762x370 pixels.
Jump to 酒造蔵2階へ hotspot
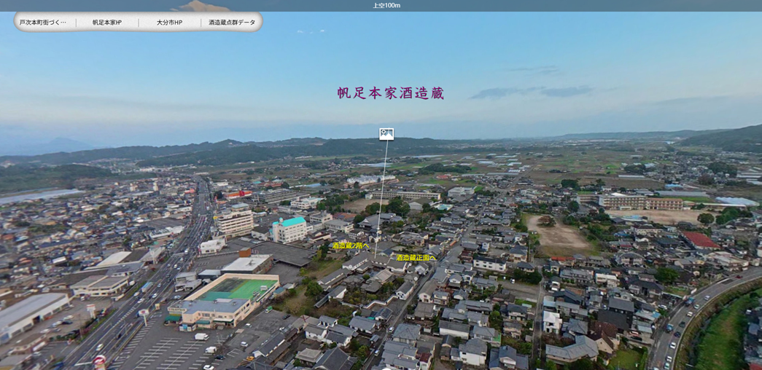[x=350, y=245]
